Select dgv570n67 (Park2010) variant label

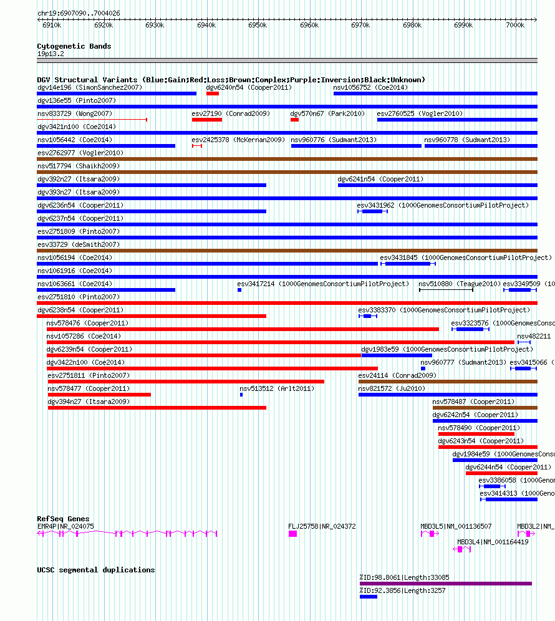327,113
